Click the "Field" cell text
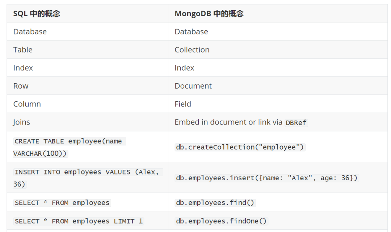The width and height of the screenshot is (391, 232). coord(183,104)
